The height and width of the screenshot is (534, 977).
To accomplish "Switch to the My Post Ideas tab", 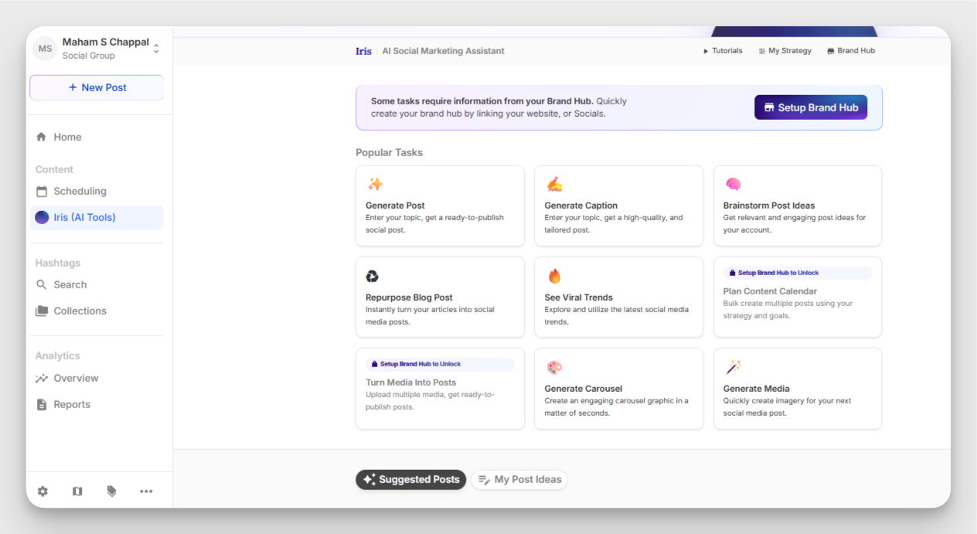I will point(519,479).
